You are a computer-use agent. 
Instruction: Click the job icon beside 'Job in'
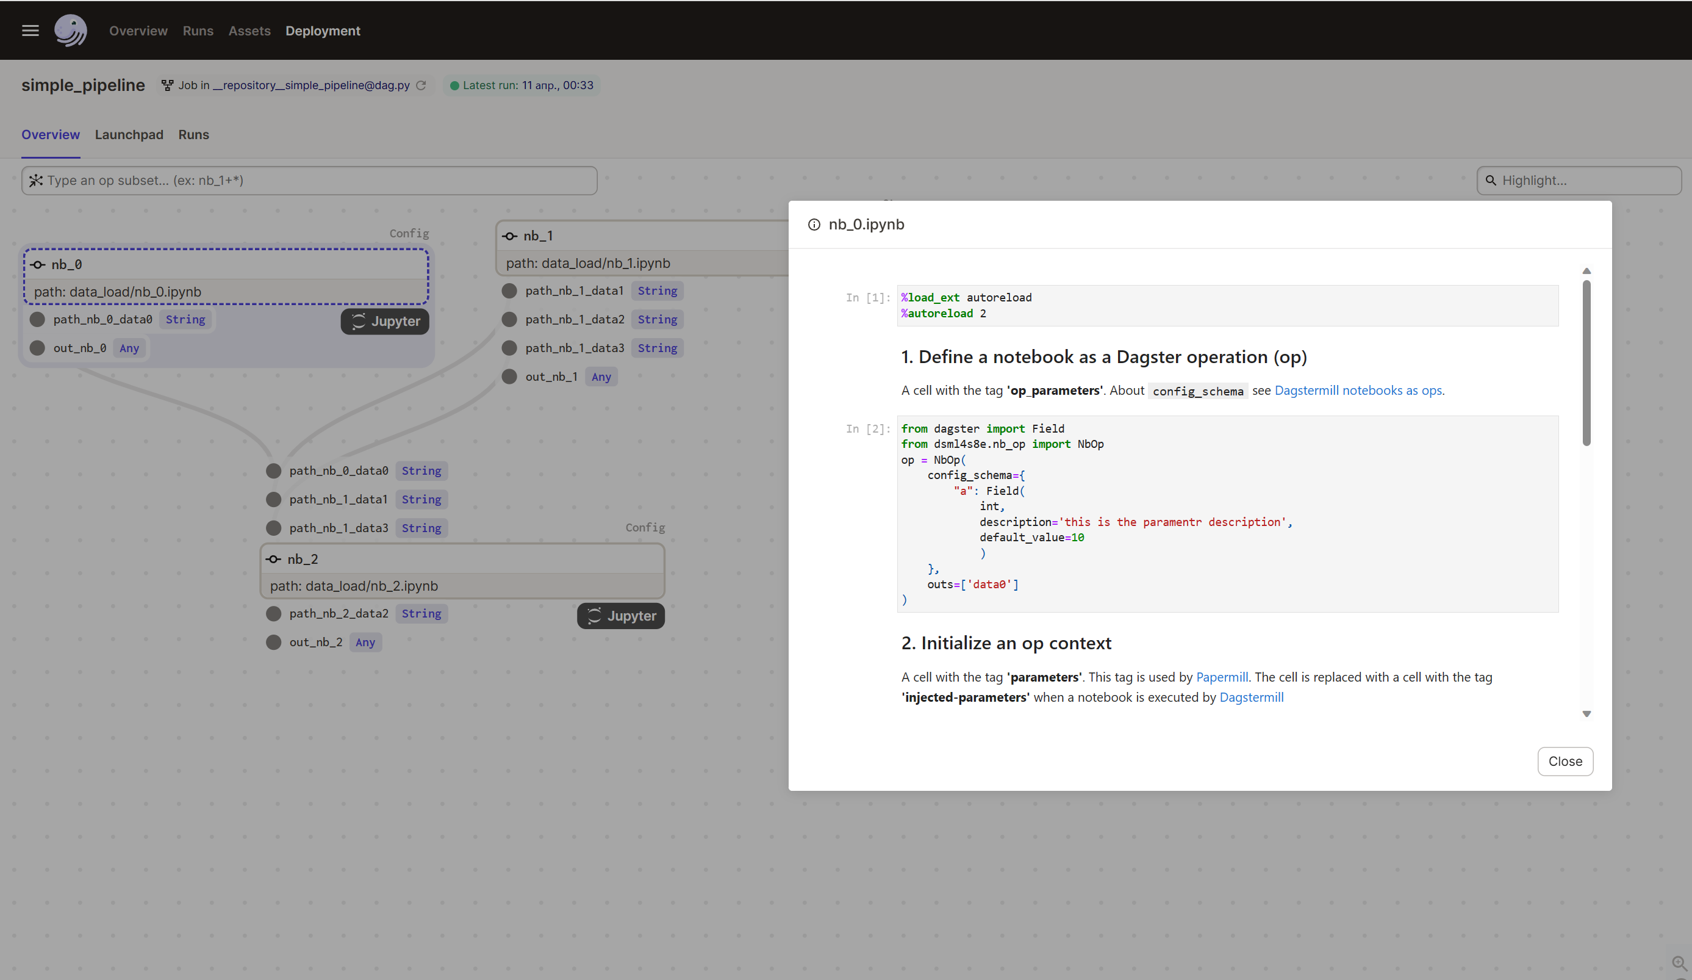[167, 85]
